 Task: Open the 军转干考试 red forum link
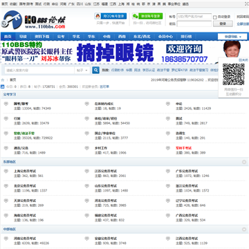(x=183, y=148)
